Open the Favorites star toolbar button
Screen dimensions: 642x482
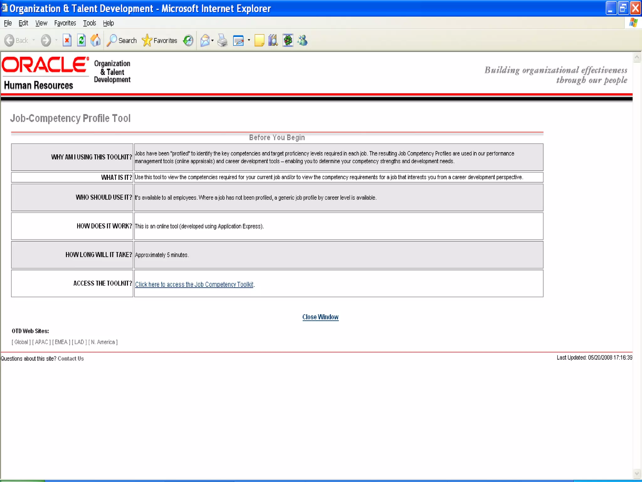coord(160,40)
